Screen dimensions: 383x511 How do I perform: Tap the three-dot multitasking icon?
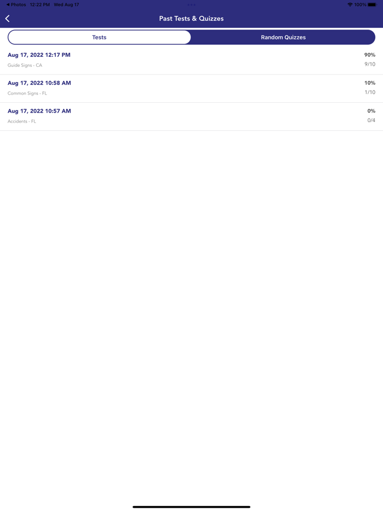[x=191, y=4]
